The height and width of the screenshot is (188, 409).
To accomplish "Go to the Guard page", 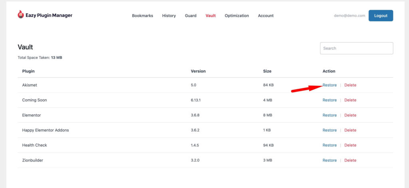I will point(191,16).
